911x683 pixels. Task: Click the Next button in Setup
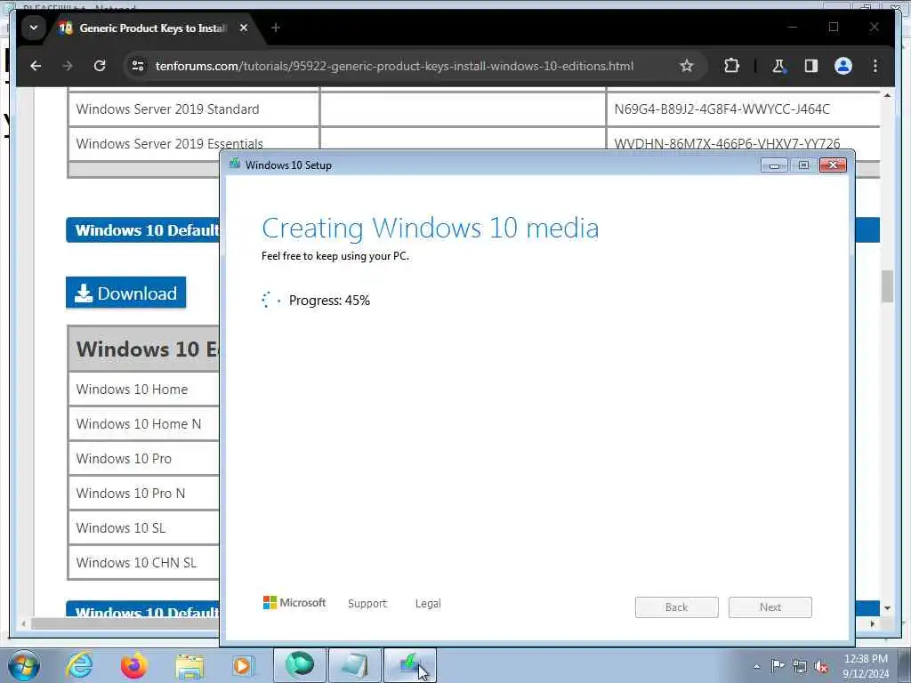point(770,607)
